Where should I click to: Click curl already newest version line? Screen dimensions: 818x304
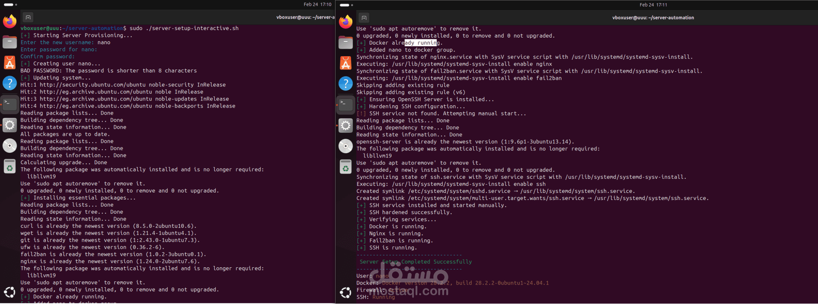coord(108,226)
